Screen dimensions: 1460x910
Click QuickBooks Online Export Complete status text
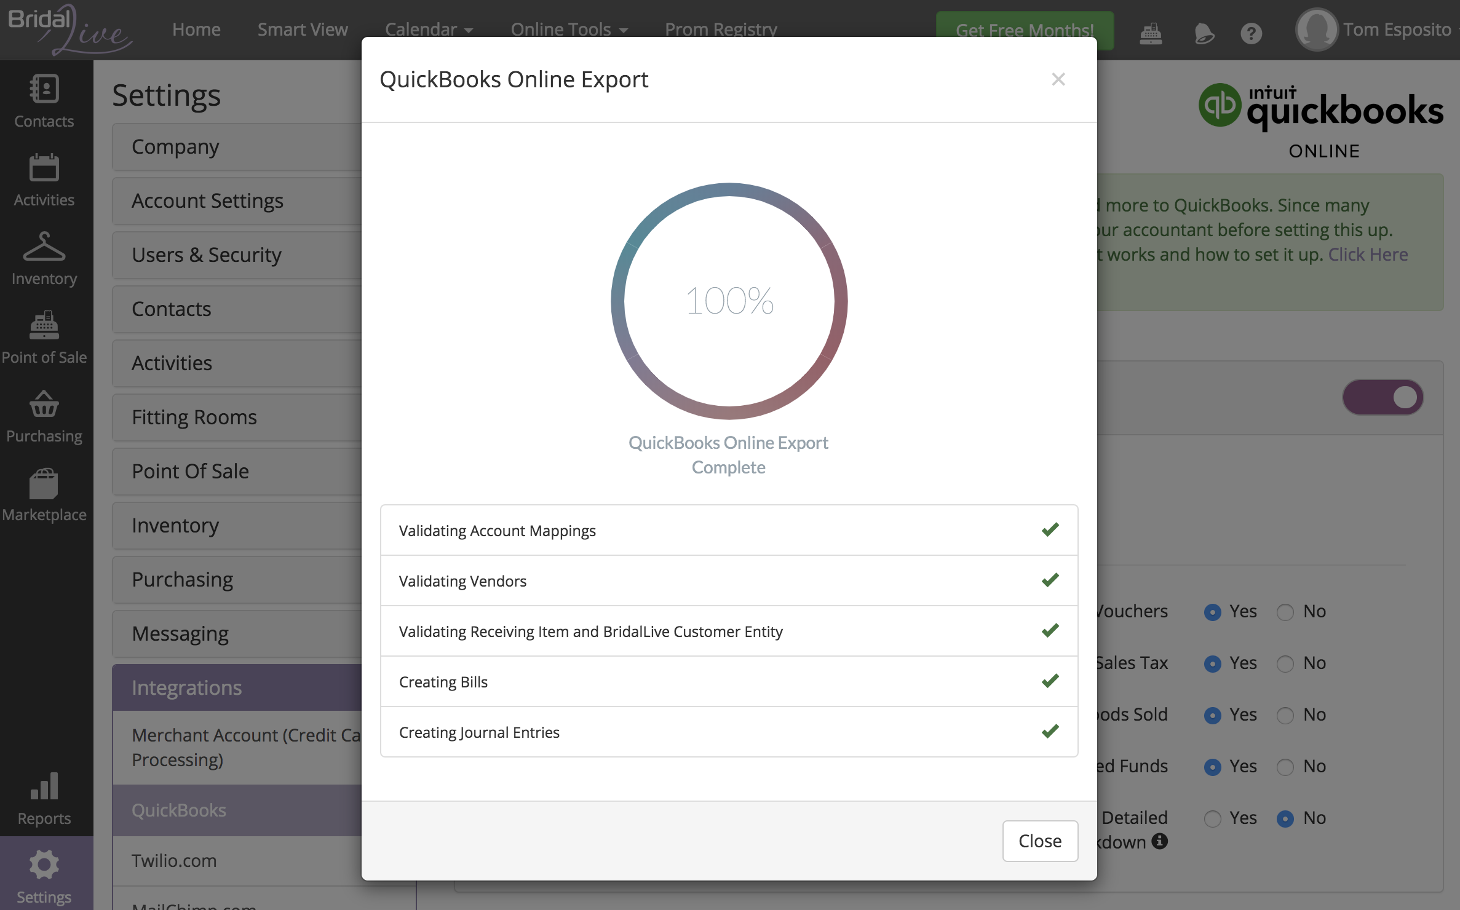[729, 455]
